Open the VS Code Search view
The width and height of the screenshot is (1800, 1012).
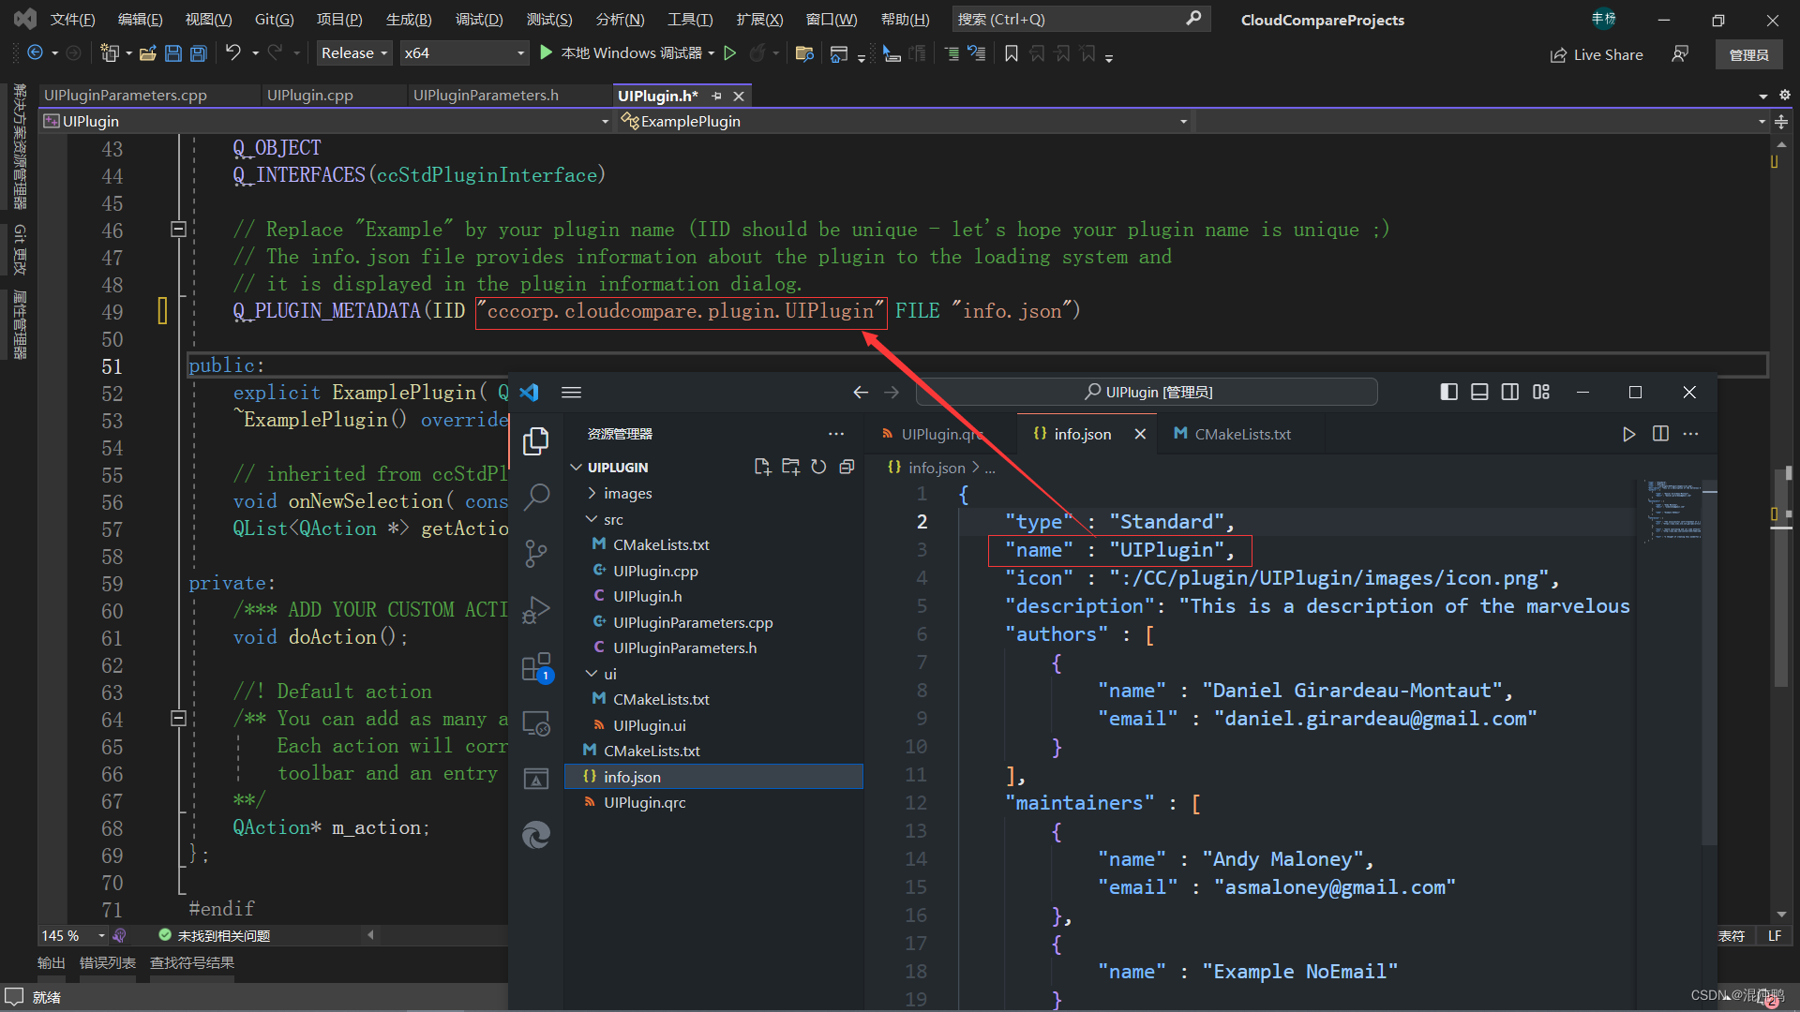(x=535, y=497)
